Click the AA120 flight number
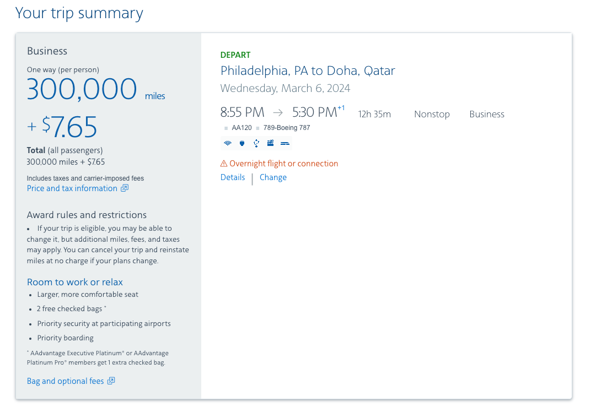 click(241, 128)
